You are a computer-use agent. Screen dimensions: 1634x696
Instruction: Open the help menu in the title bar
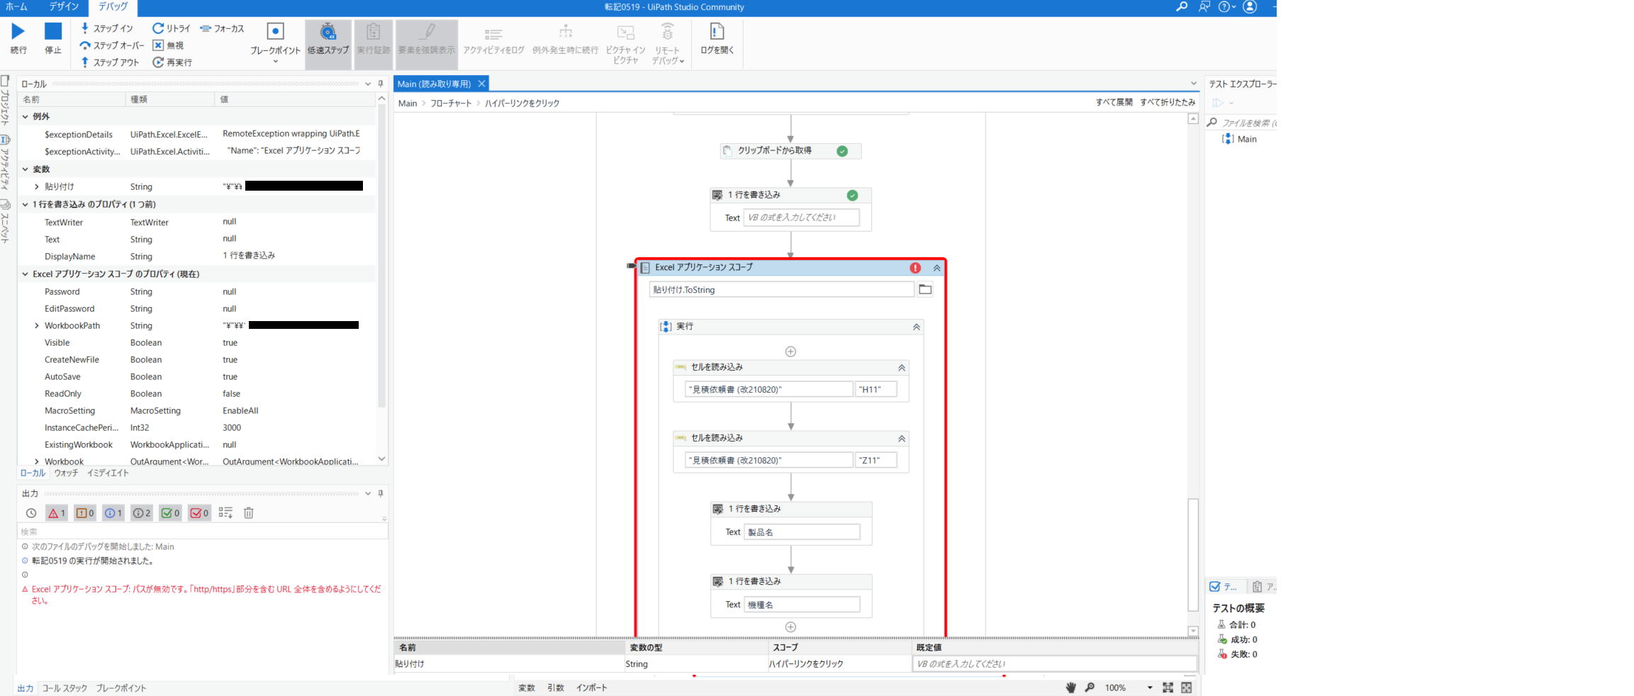[x=1227, y=7]
